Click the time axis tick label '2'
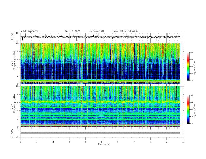This screenshot has height=159, width=206. pyautogui.click(x=53, y=142)
